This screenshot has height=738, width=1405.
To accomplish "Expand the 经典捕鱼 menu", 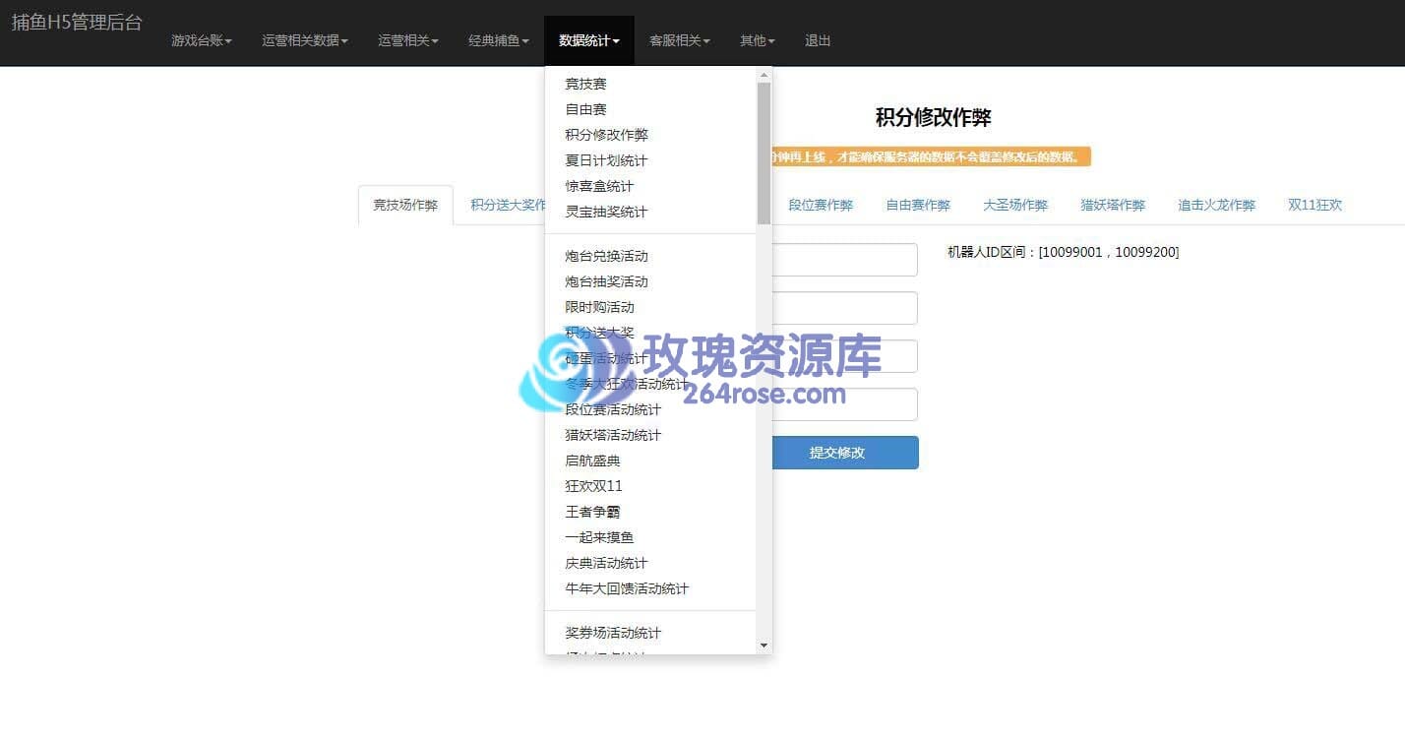I will click(x=499, y=40).
